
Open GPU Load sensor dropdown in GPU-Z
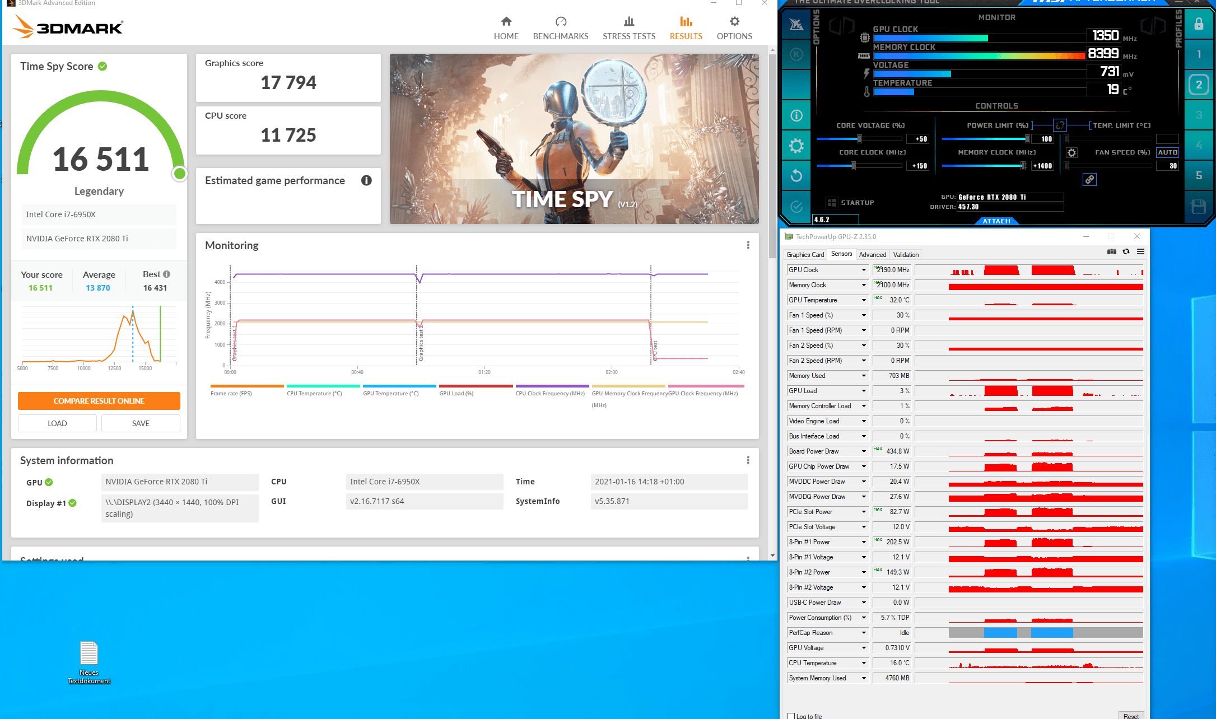coord(864,391)
